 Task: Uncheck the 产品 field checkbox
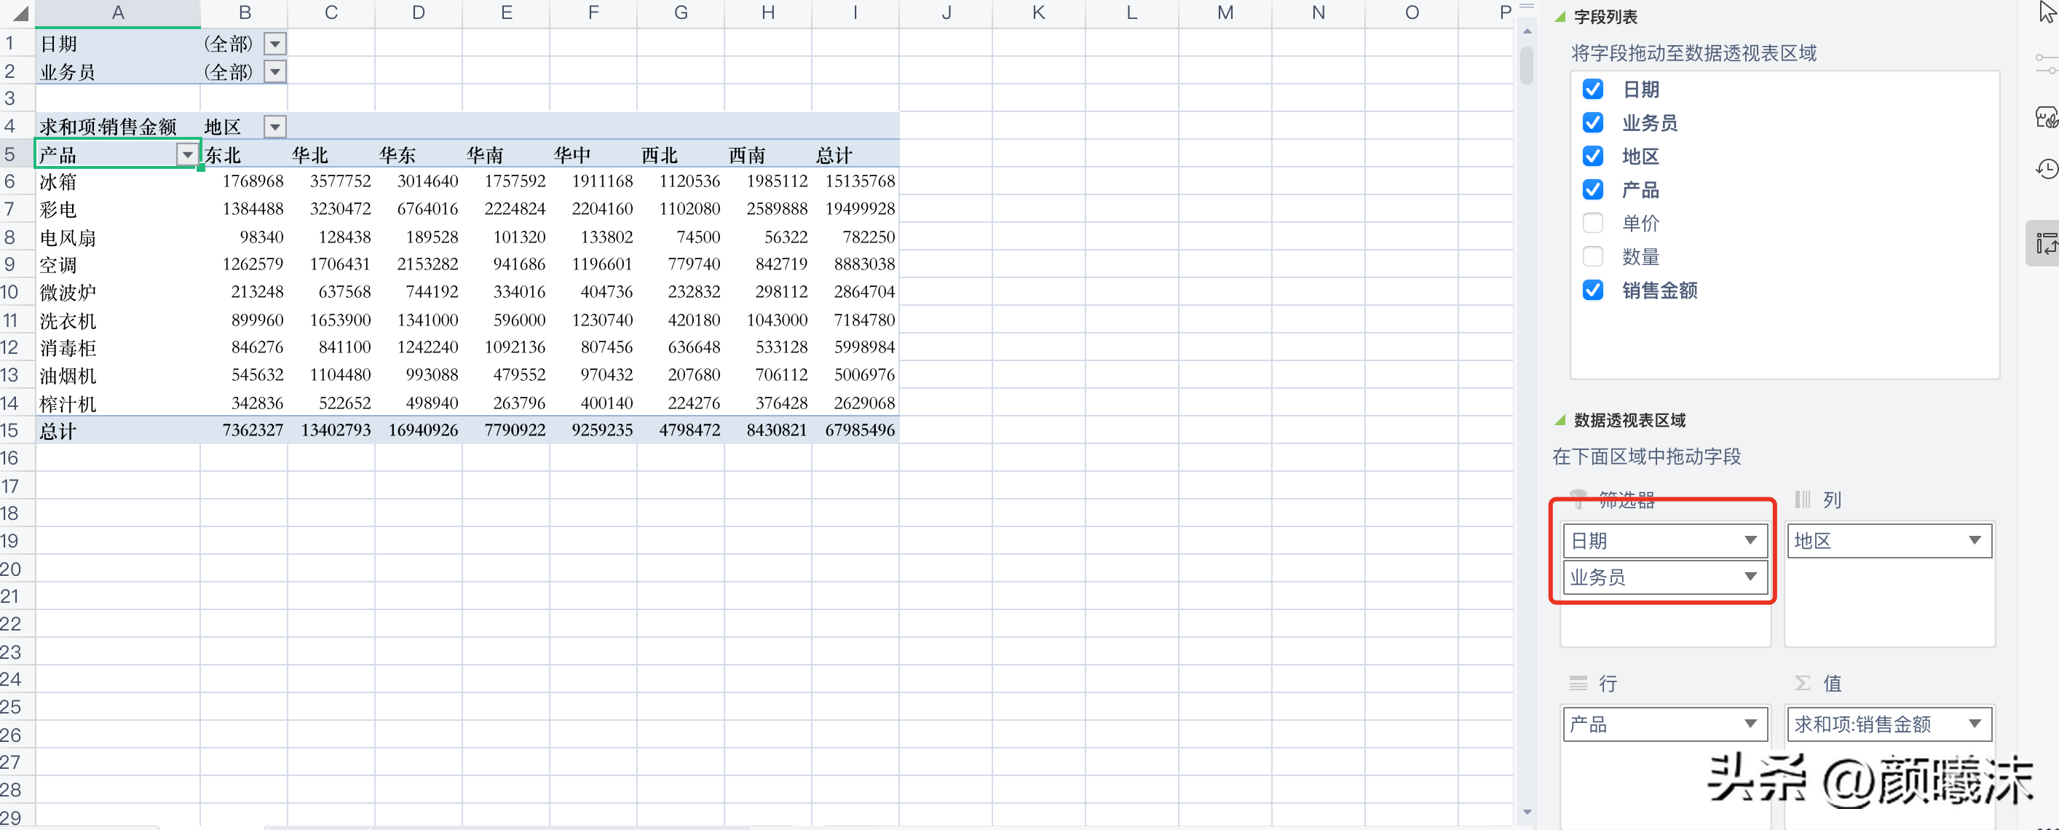tap(1592, 189)
